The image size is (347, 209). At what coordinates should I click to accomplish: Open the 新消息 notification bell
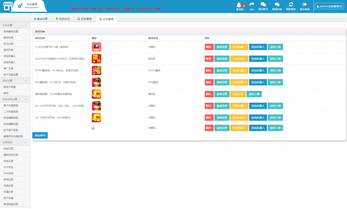[x=239, y=5]
